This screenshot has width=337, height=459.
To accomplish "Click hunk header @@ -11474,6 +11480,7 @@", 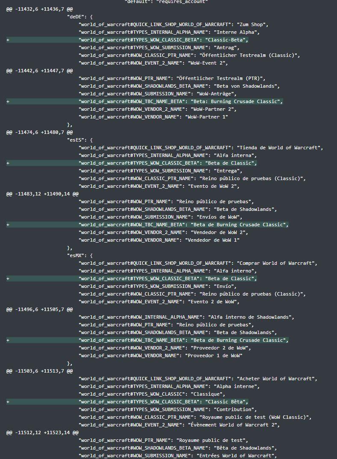I will [x=39, y=132].
